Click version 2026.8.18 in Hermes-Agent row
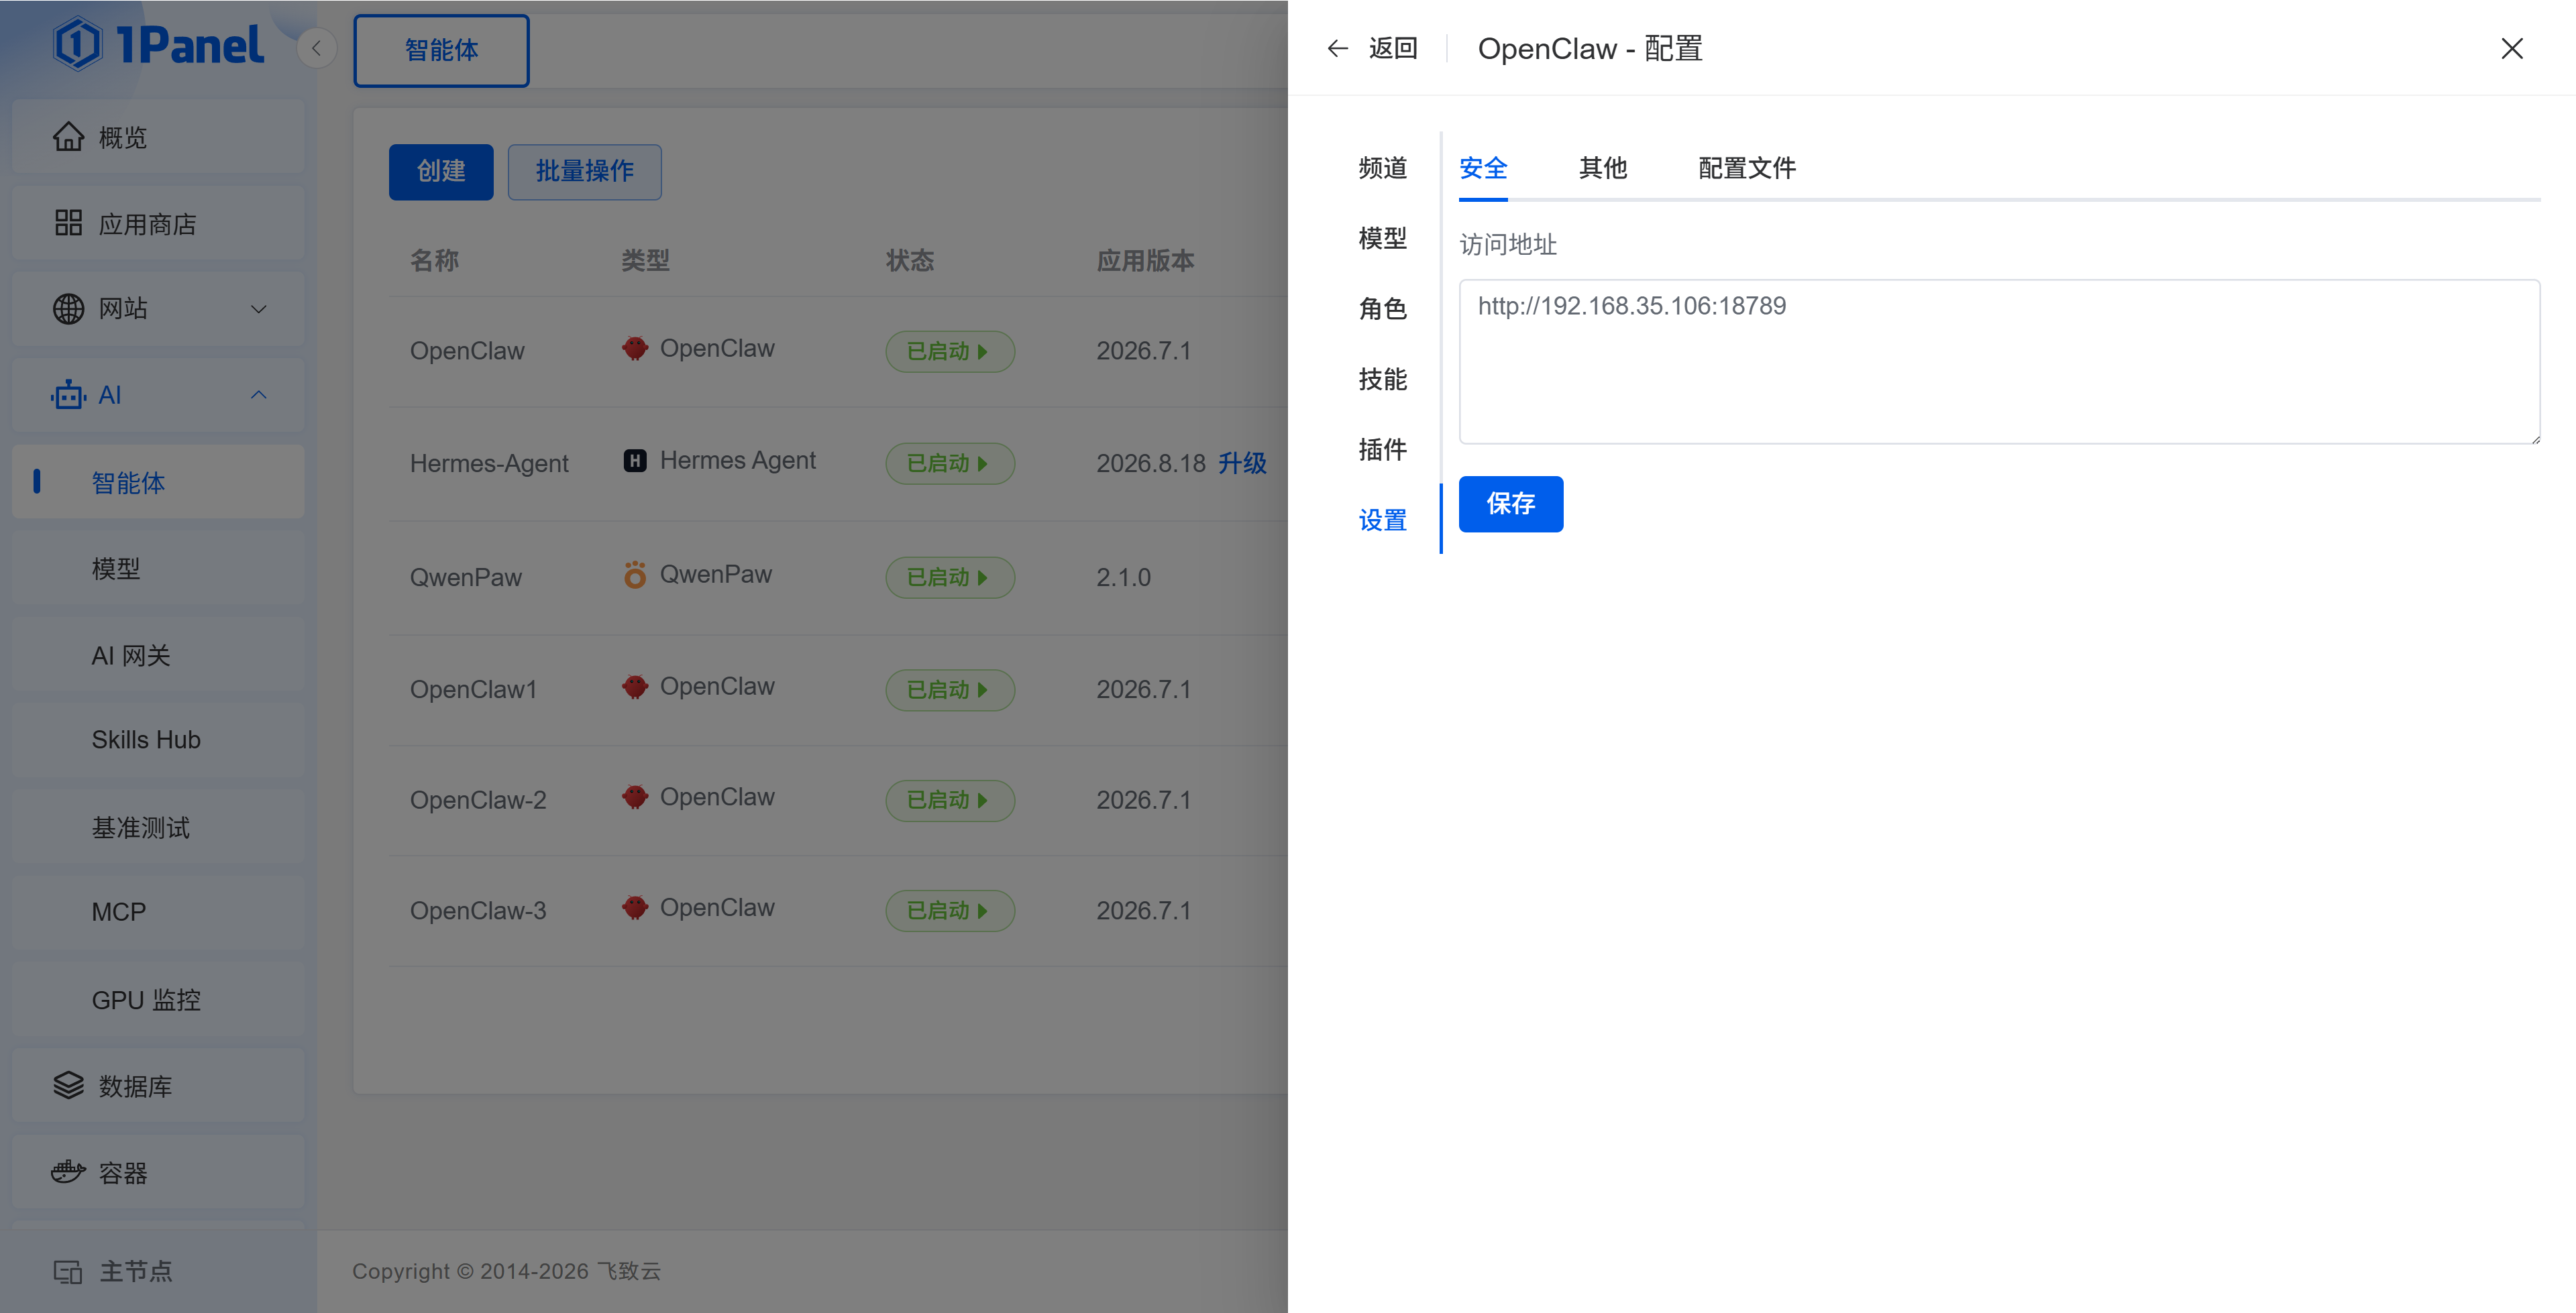 pos(1152,463)
